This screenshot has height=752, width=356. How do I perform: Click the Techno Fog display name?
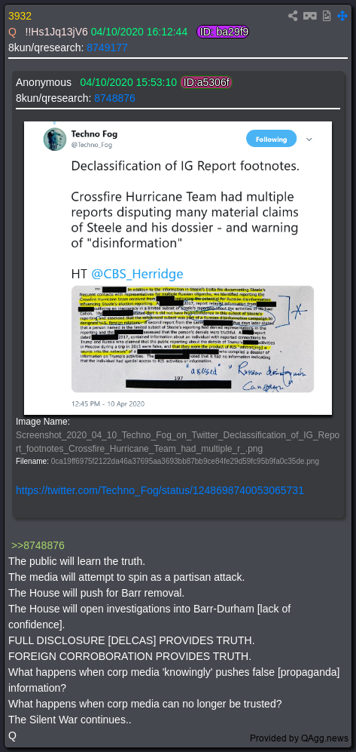(94, 134)
